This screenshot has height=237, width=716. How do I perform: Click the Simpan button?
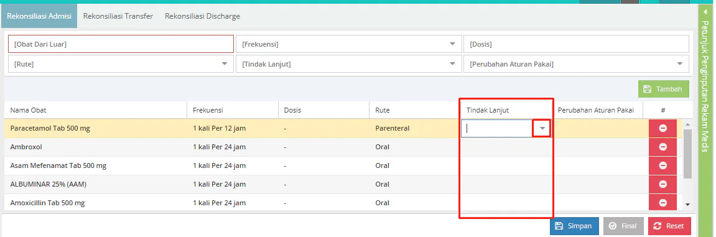(574, 226)
